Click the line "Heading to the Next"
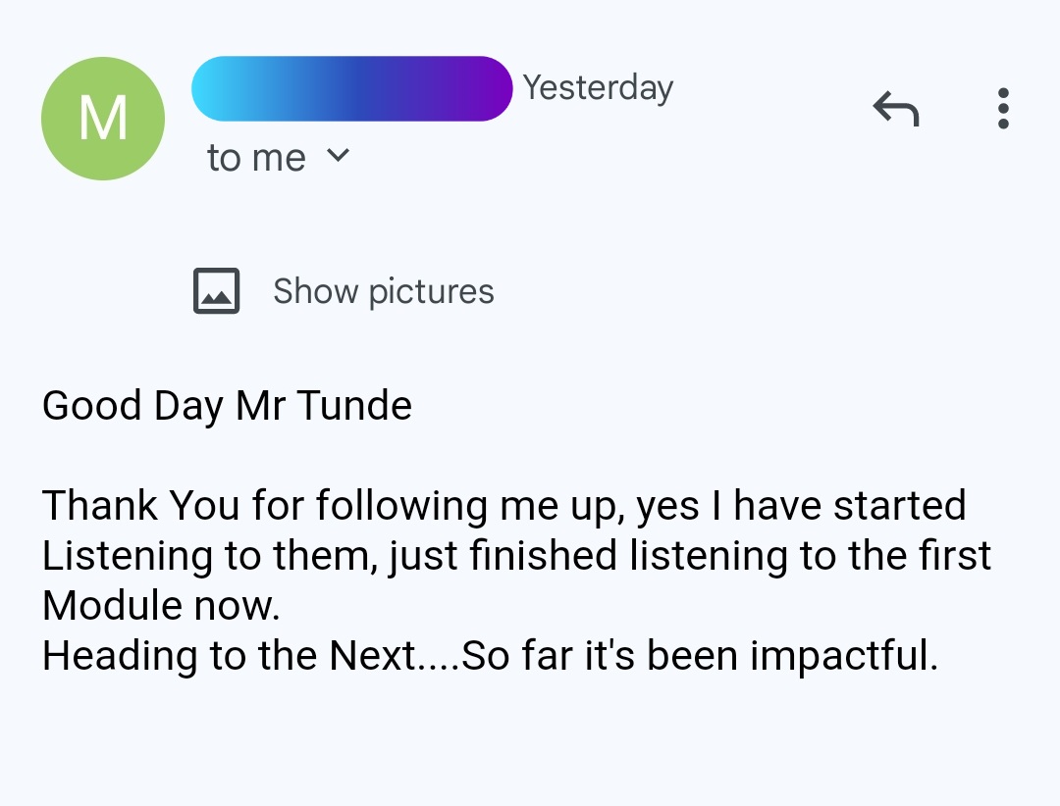The width and height of the screenshot is (1060, 806). point(490,655)
